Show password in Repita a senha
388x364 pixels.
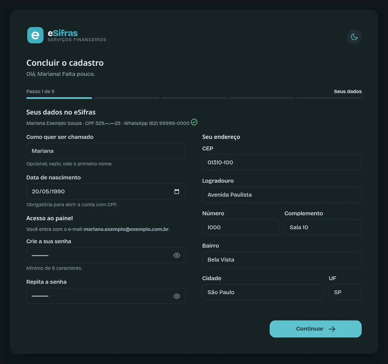(177, 296)
